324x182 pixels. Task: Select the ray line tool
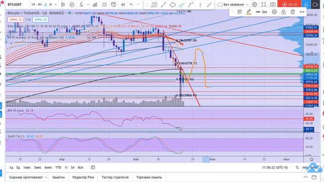[209, 5]
